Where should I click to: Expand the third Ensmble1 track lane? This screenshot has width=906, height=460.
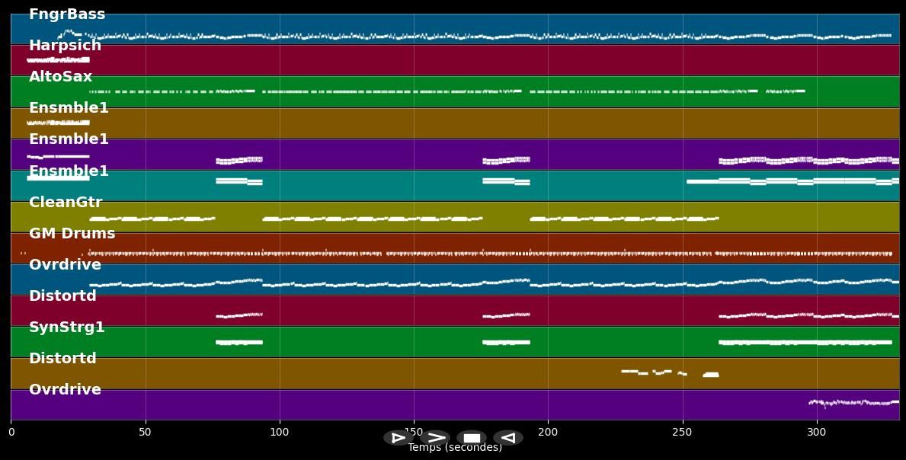[x=68, y=171]
